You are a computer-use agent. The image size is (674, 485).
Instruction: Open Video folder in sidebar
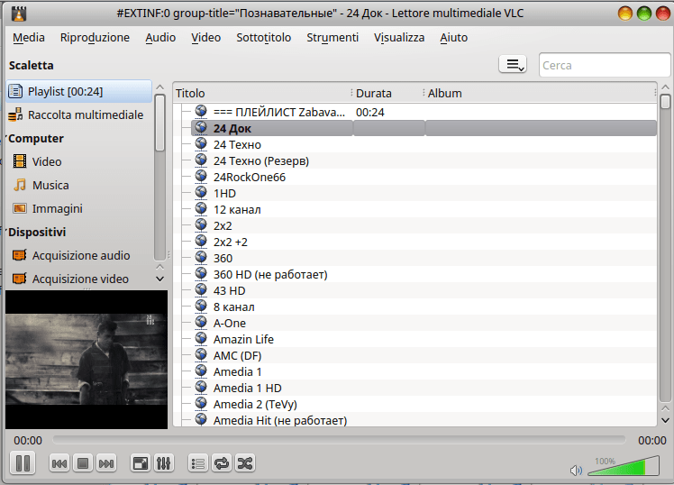(x=47, y=161)
